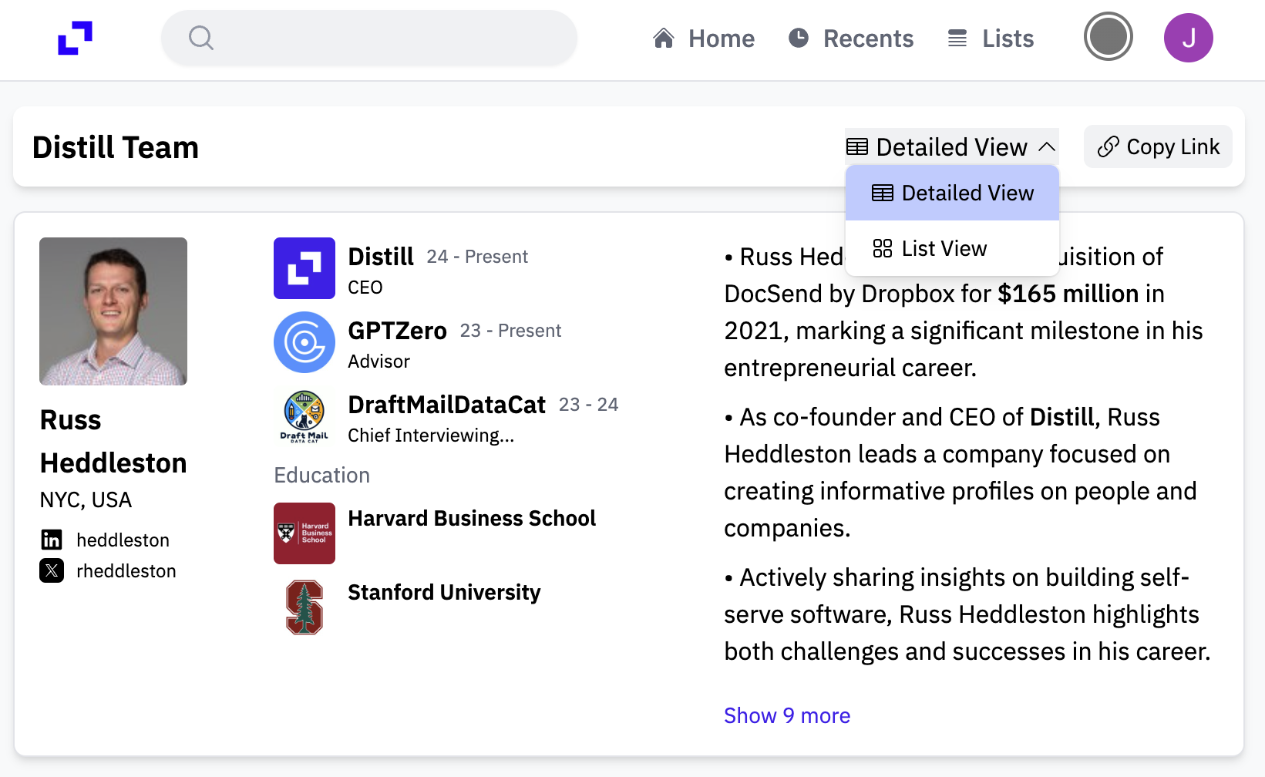Open the GPTZero company name
1265x777 pixels.
(x=397, y=331)
